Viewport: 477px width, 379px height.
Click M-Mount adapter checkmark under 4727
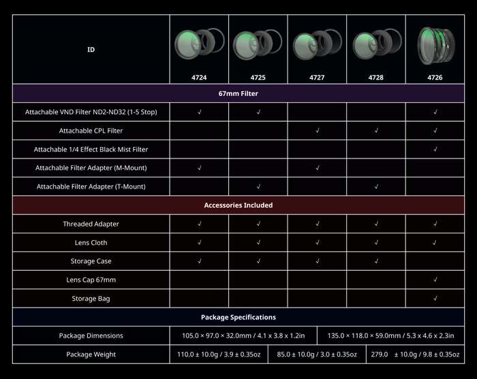(x=317, y=167)
